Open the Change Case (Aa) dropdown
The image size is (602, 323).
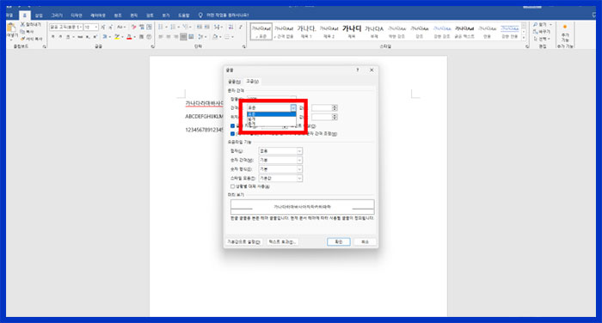tap(121, 27)
